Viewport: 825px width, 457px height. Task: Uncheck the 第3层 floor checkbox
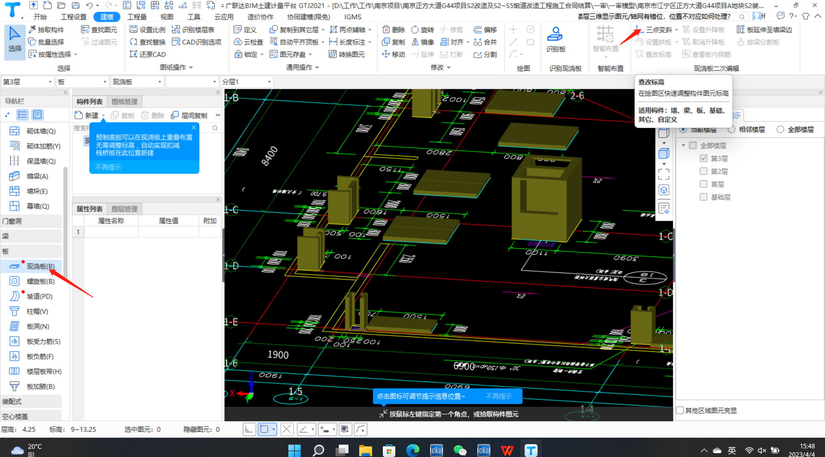tap(703, 158)
